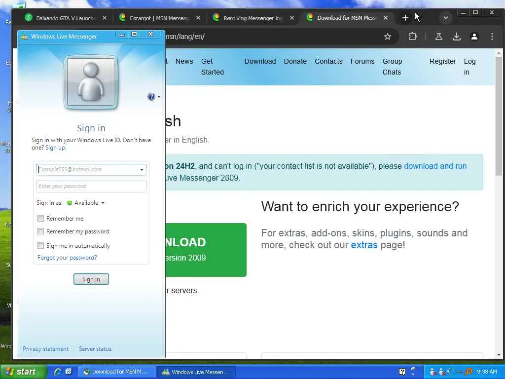Open the browser profile avatar icon
Screen dimensions: 505x379
tap(474, 37)
